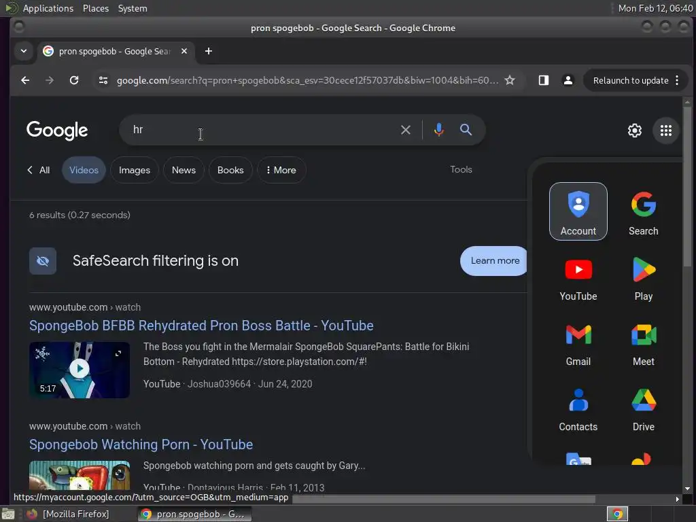The image size is (696, 522).
Task: Select the Books filter
Action: (x=230, y=170)
